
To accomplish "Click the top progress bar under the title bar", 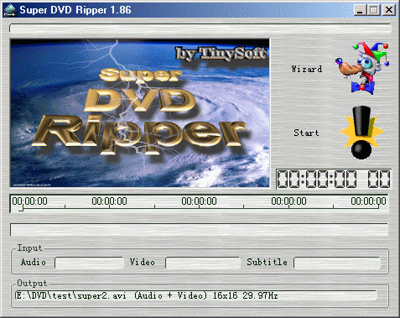I will pyautogui.click(x=200, y=29).
